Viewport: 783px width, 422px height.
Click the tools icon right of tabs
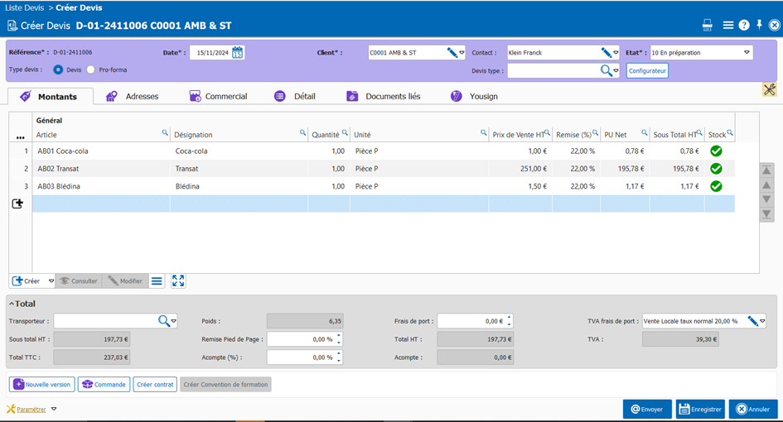point(769,89)
